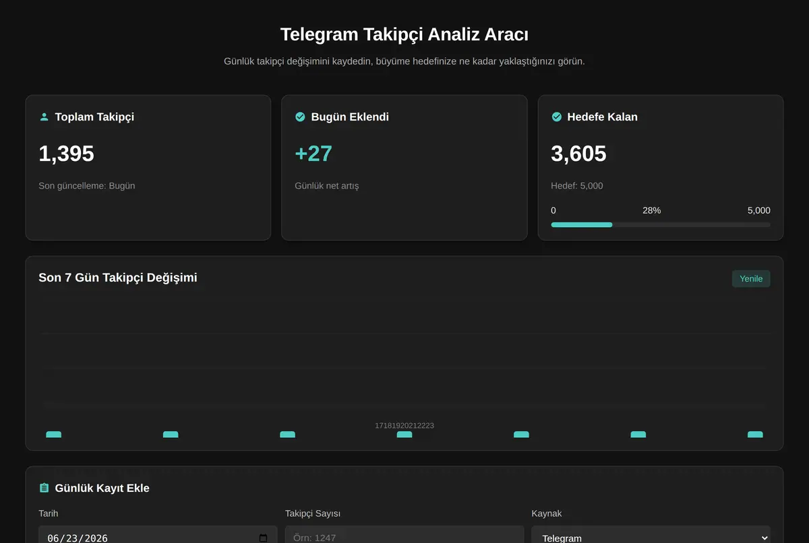This screenshot has width=809, height=543.
Task: Click the Bugün Eklendi card title
Action: click(x=350, y=117)
